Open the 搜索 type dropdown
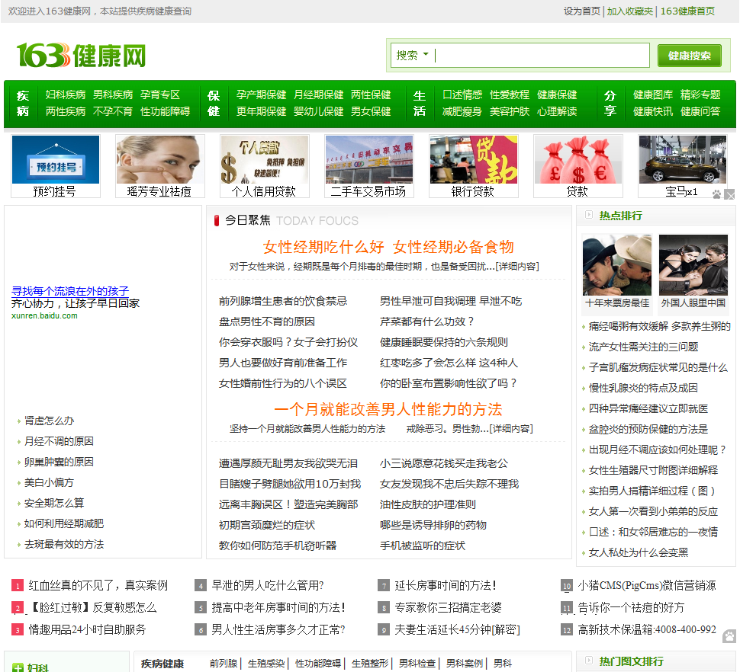This screenshot has height=672, width=740. (x=412, y=56)
